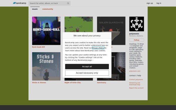Viewport: 176px width, 110px height.
Task: Open the log in link
Action: pos(159,3)
